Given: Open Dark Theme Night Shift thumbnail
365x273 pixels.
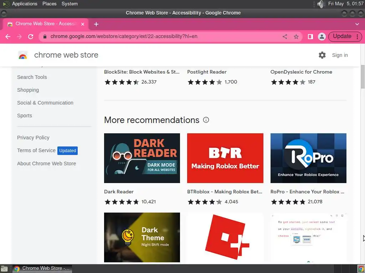Looking at the screenshot, I should tap(142, 237).
